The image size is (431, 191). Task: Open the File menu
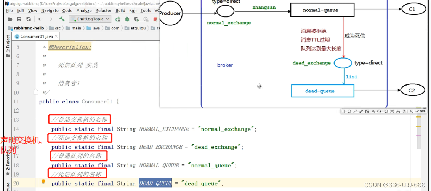pyautogui.click(x=9, y=10)
